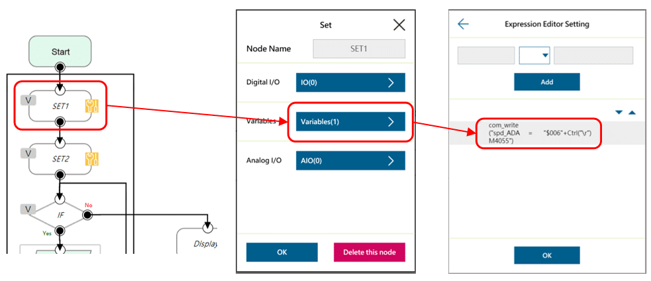The height and width of the screenshot is (281, 651).
Task: Expand the AIO(0) Analog I/O row
Action: point(350,161)
